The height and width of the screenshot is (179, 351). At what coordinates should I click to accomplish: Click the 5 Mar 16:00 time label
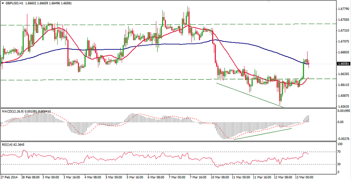pos(136,177)
